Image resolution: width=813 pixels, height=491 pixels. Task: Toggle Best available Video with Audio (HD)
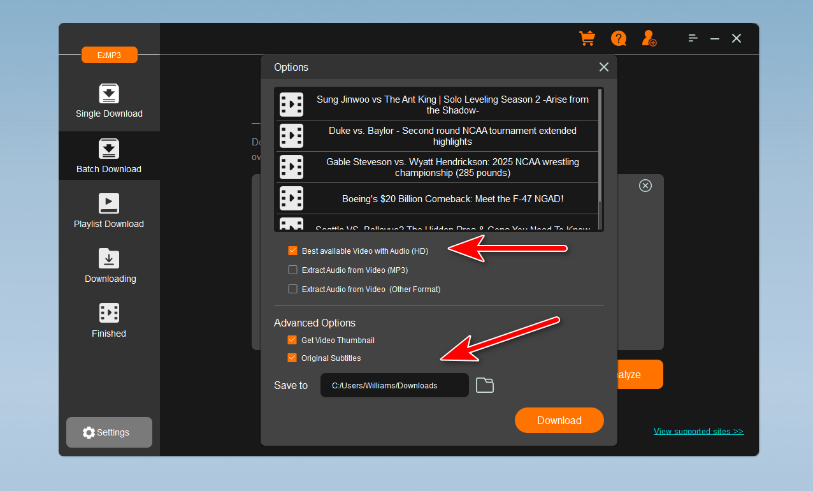(x=293, y=251)
